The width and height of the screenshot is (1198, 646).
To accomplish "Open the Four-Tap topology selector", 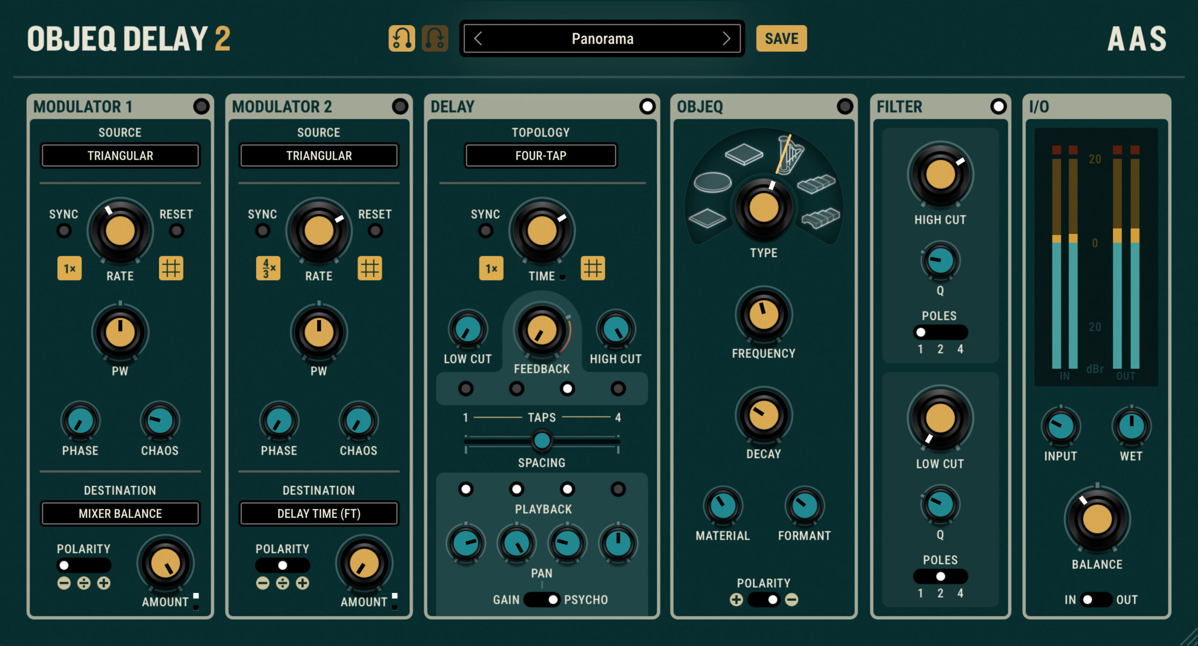I will coord(541,155).
